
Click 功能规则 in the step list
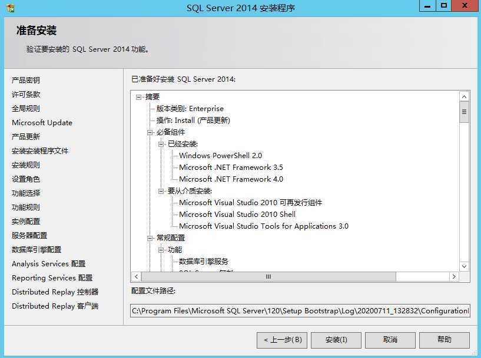click(x=26, y=208)
